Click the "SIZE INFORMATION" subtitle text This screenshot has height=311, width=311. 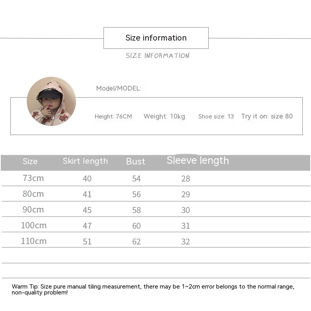point(157,56)
